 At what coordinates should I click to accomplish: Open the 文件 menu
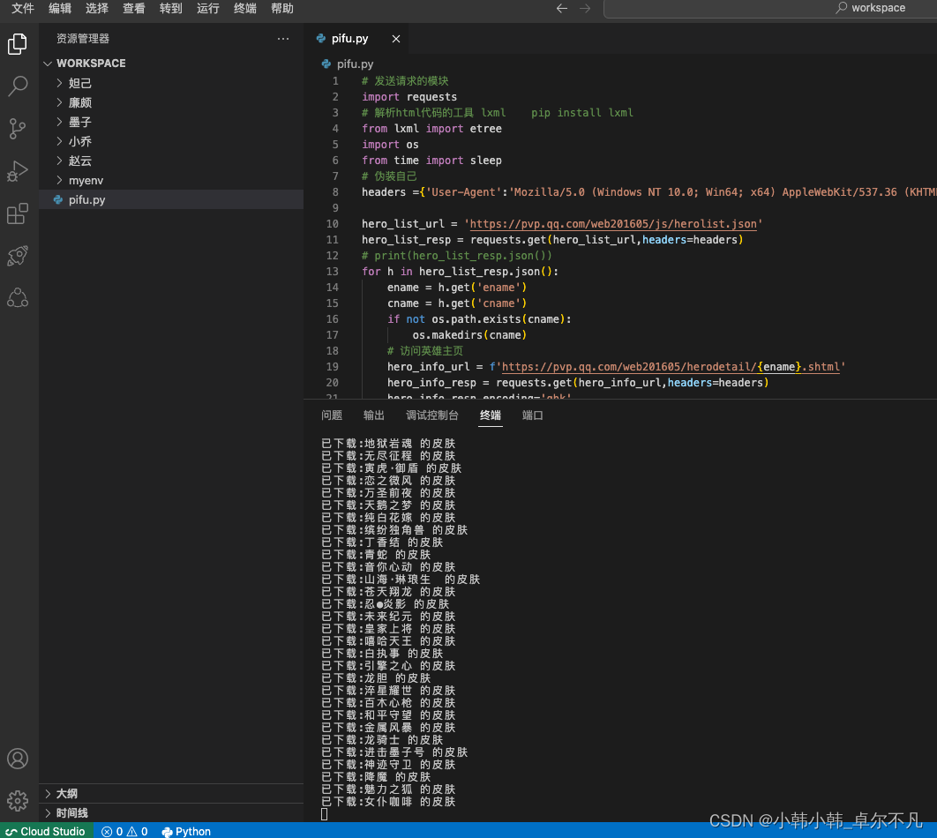coord(23,8)
